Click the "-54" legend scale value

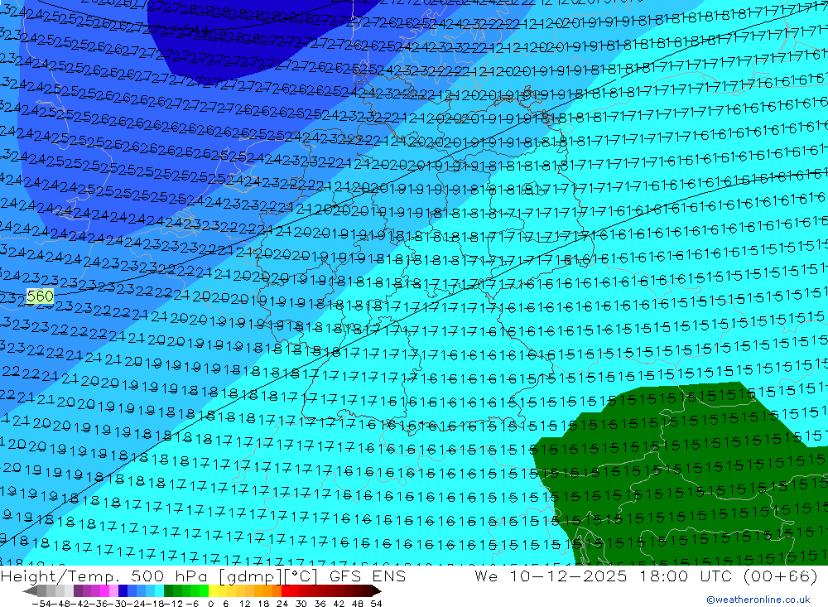pyautogui.click(x=41, y=604)
